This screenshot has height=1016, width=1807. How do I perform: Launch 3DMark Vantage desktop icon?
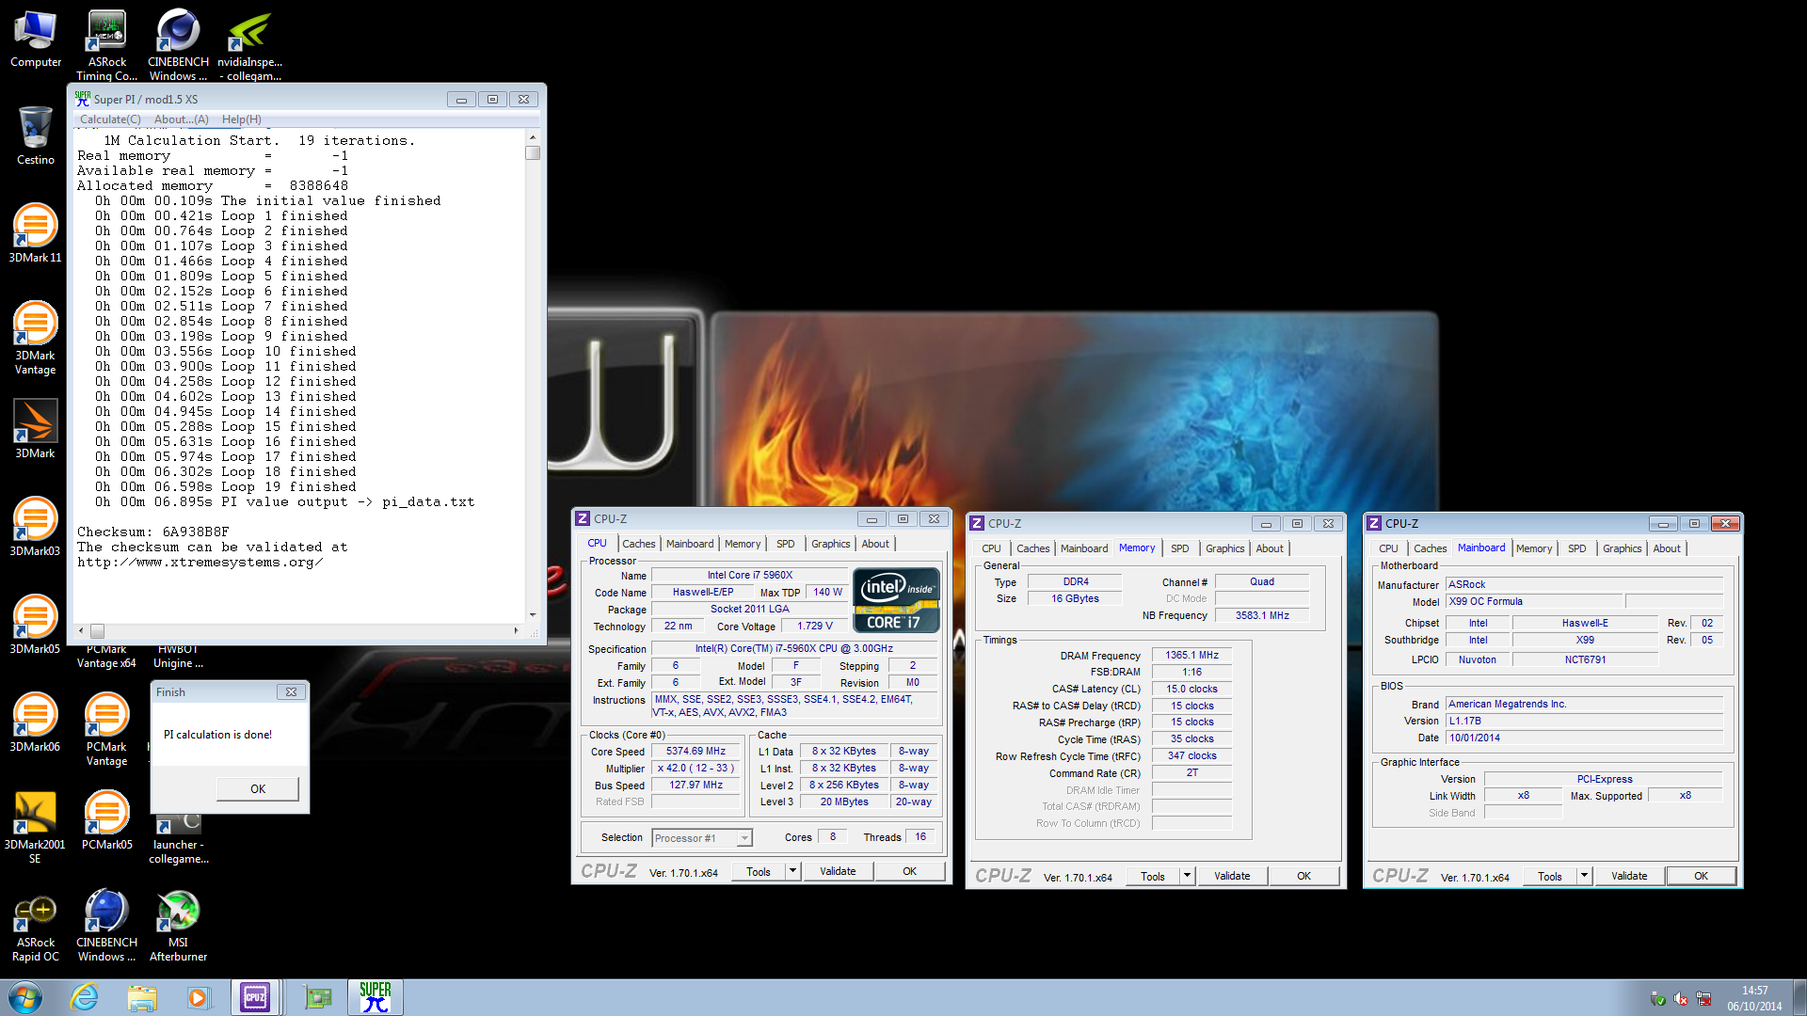click(x=36, y=339)
